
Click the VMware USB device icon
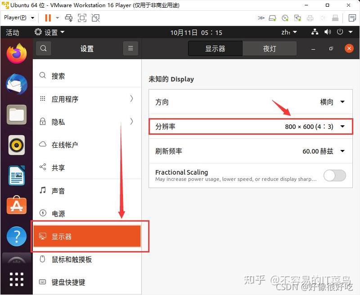[x=335, y=18]
